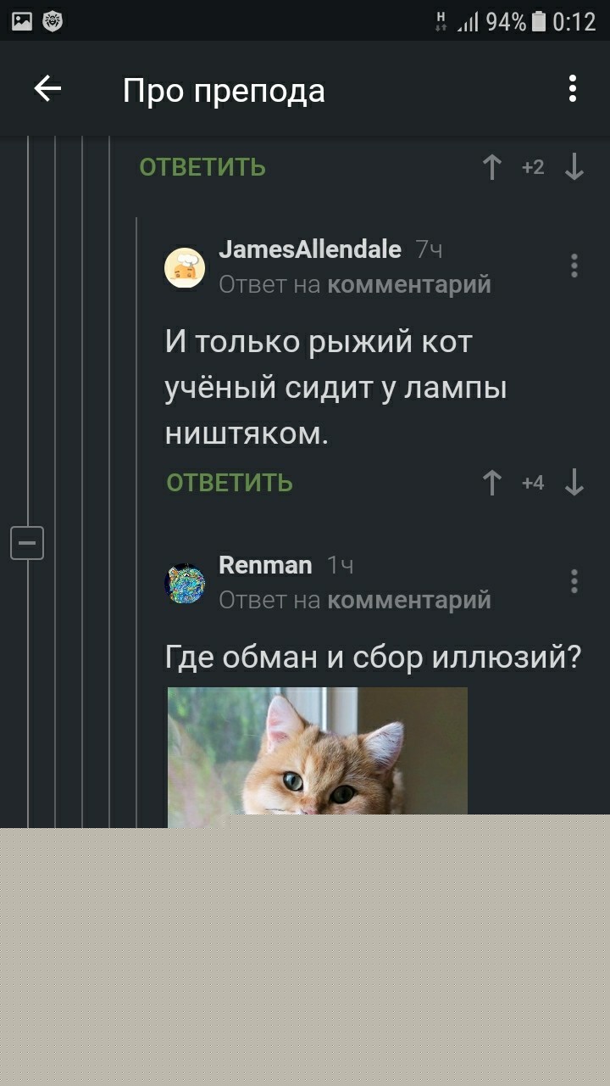The height and width of the screenshot is (1086, 610).
Task: Downvote JamesAllendale's comment
Action: [x=574, y=483]
